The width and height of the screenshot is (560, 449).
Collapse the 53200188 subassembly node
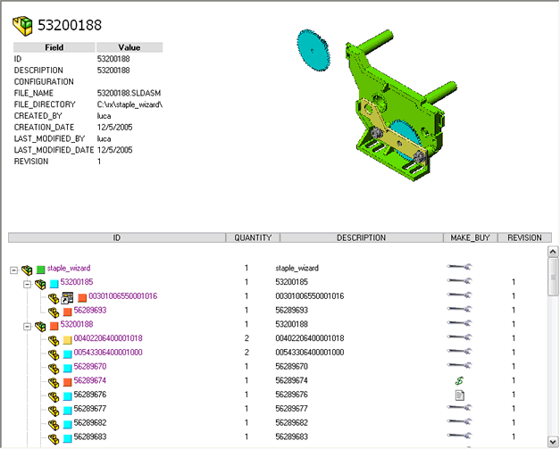[28, 327]
